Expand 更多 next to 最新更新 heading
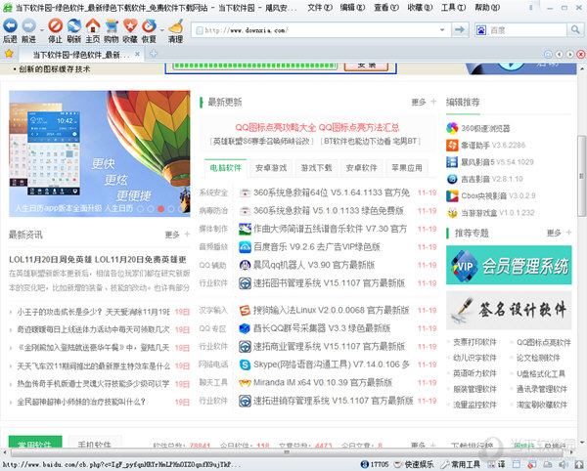 422,102
